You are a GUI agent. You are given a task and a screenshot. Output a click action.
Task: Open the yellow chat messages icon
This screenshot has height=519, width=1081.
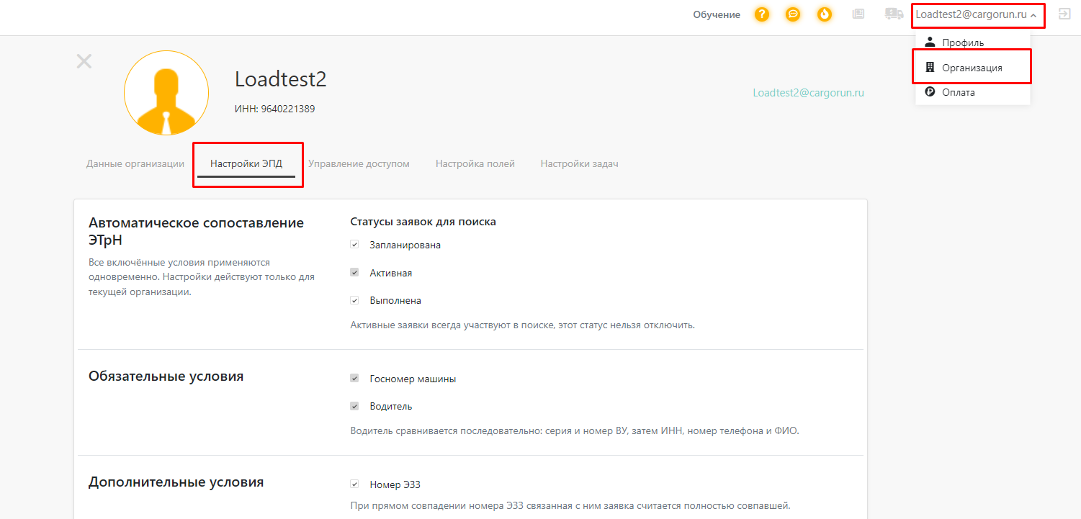793,14
